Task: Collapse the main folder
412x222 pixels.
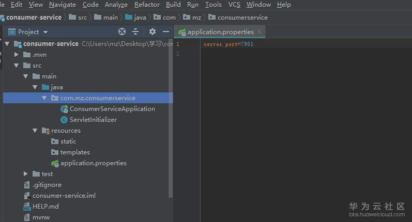Action: (x=25, y=76)
